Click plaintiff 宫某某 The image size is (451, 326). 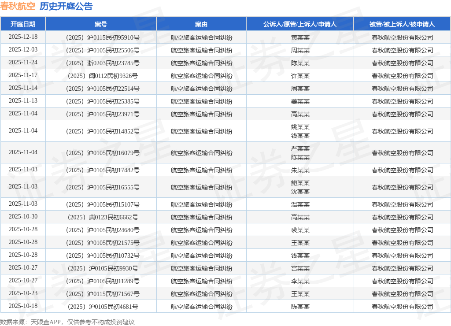(x=300, y=268)
